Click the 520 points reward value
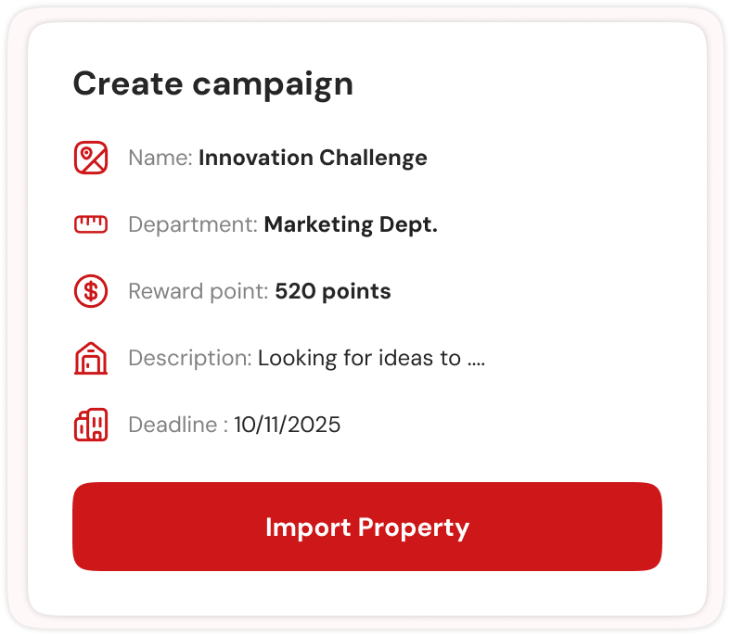Image resolution: width=731 pixels, height=636 pixels. tap(332, 291)
